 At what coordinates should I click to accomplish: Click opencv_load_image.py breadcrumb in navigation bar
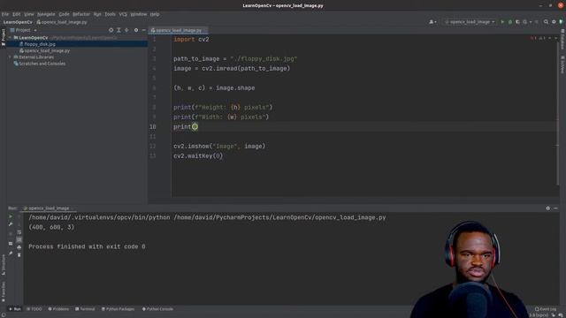[x=62, y=22]
